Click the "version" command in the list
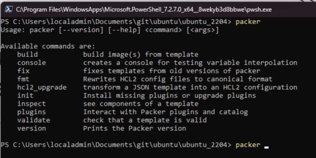The height and width of the screenshot is (158, 316). pos(31,128)
